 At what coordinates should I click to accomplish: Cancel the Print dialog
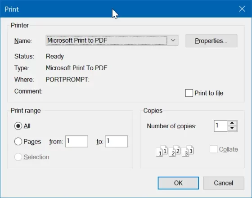[224, 183]
